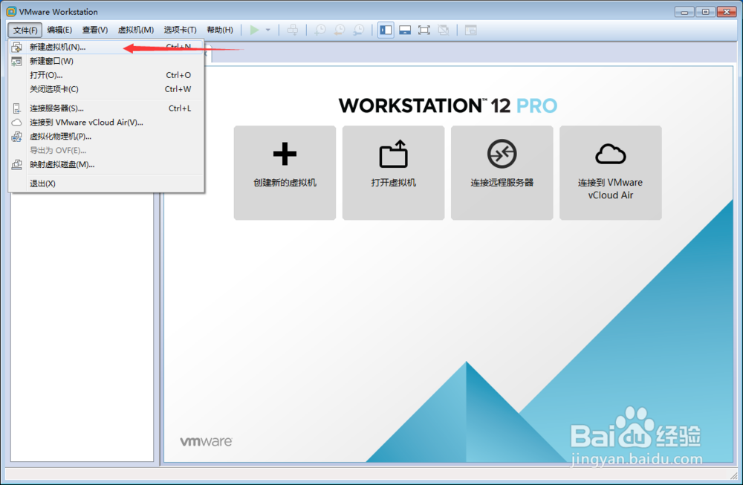
Task: Click the virtualize physical machine menu icon
Action: [x=16, y=137]
